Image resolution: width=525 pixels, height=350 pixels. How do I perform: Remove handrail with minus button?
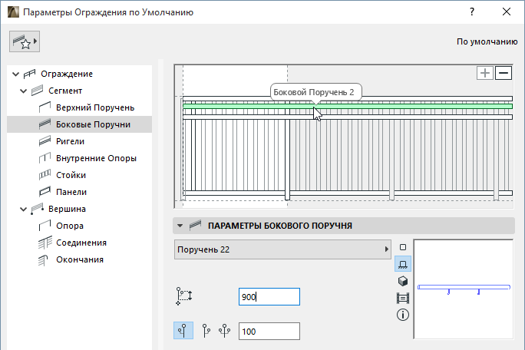pos(504,73)
